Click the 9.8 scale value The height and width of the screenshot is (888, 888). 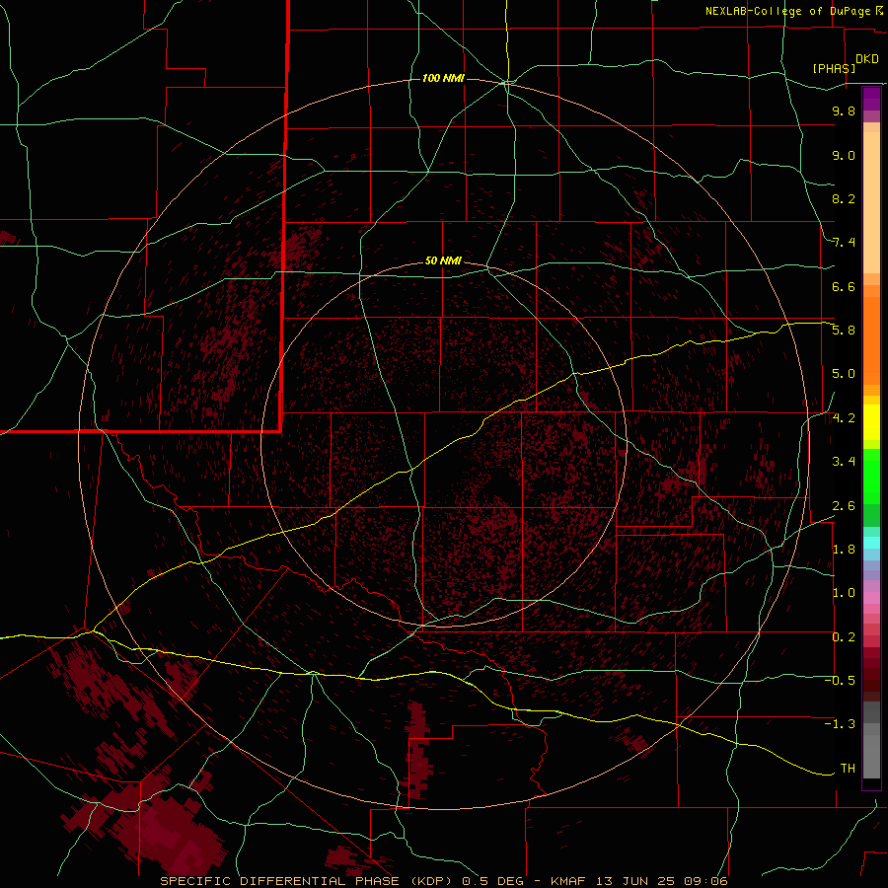[844, 111]
